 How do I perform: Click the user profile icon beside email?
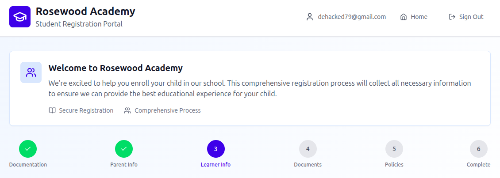[310, 17]
